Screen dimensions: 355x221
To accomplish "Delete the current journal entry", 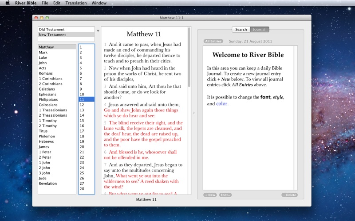I will pyautogui.click(x=289, y=195).
